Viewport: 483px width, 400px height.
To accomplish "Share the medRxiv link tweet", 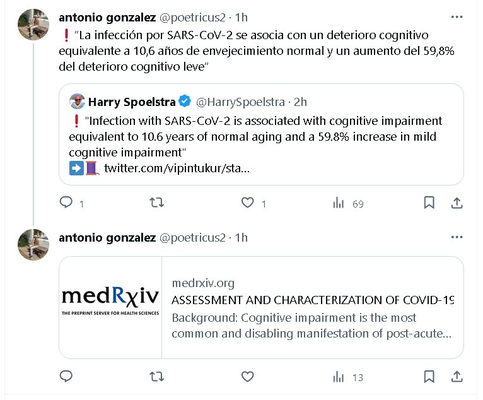I will click(457, 377).
